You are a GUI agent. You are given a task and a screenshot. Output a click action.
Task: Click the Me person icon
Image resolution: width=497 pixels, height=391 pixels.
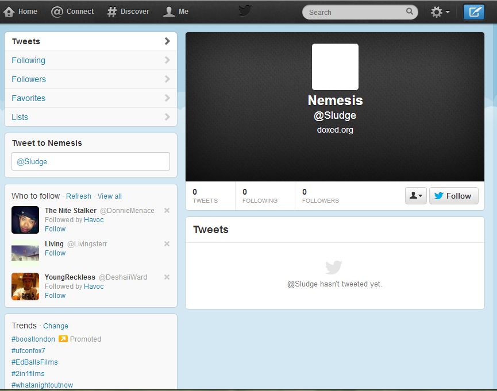[169, 11]
